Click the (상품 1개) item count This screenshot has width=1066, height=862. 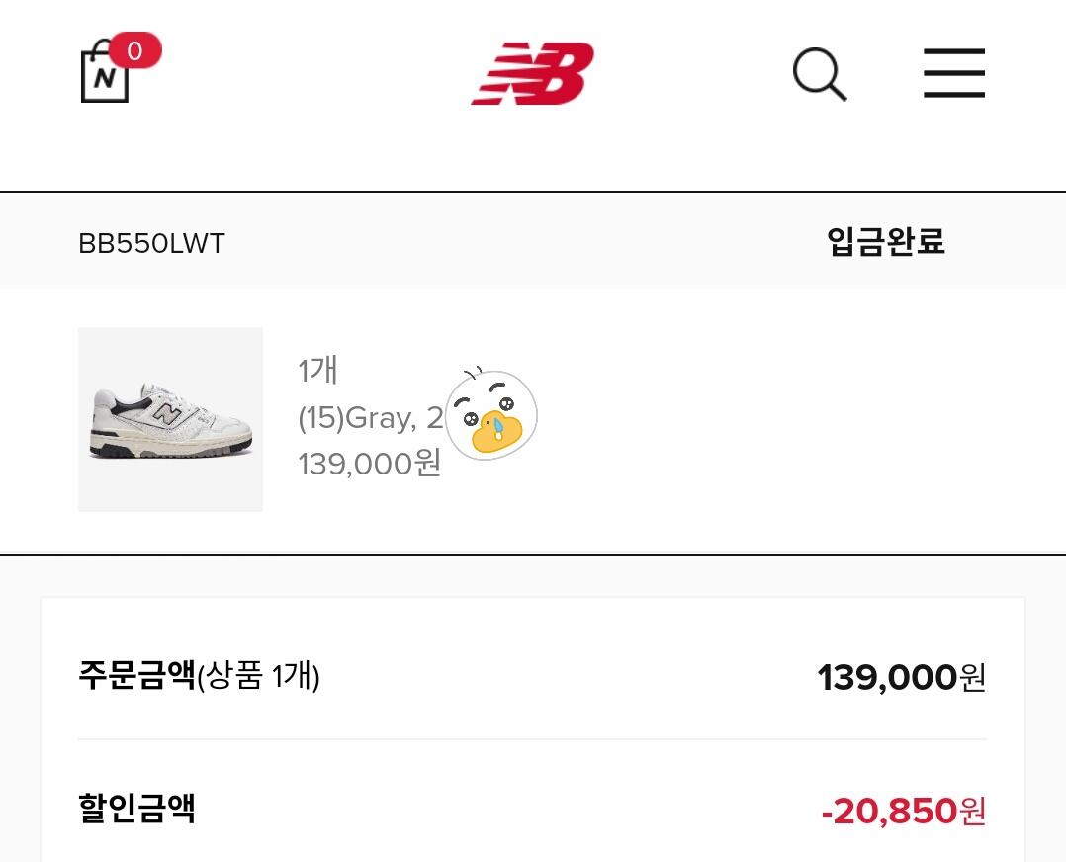[258, 677]
